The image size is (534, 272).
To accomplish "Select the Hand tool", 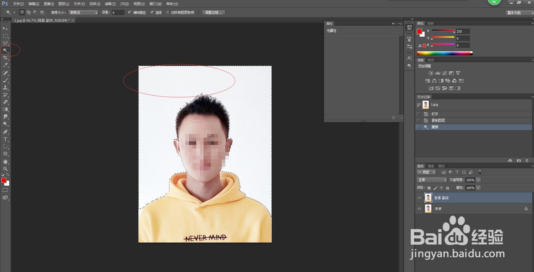I will (x=5, y=161).
